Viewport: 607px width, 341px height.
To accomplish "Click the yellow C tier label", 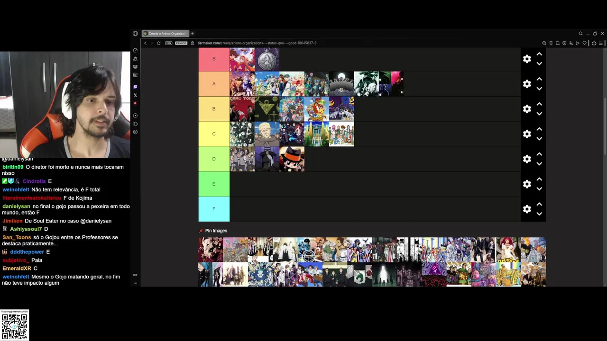I will 214,134.
